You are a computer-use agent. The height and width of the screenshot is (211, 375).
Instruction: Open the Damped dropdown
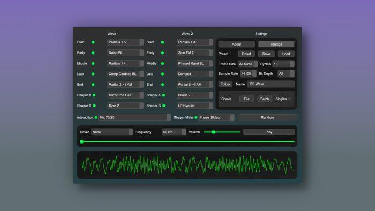[195, 74]
